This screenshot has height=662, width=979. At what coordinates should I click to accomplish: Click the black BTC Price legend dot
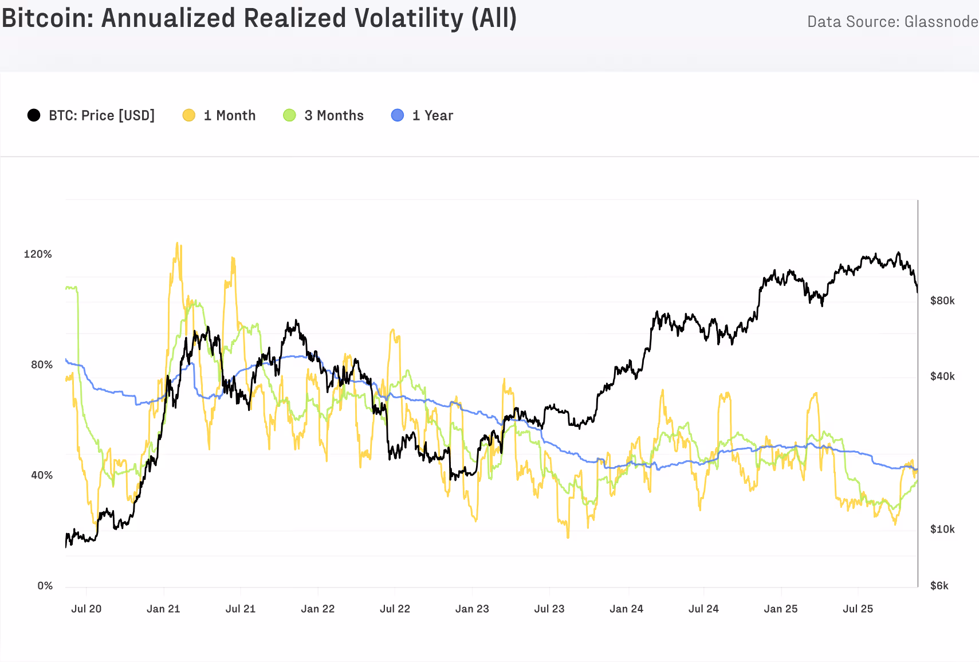[34, 115]
